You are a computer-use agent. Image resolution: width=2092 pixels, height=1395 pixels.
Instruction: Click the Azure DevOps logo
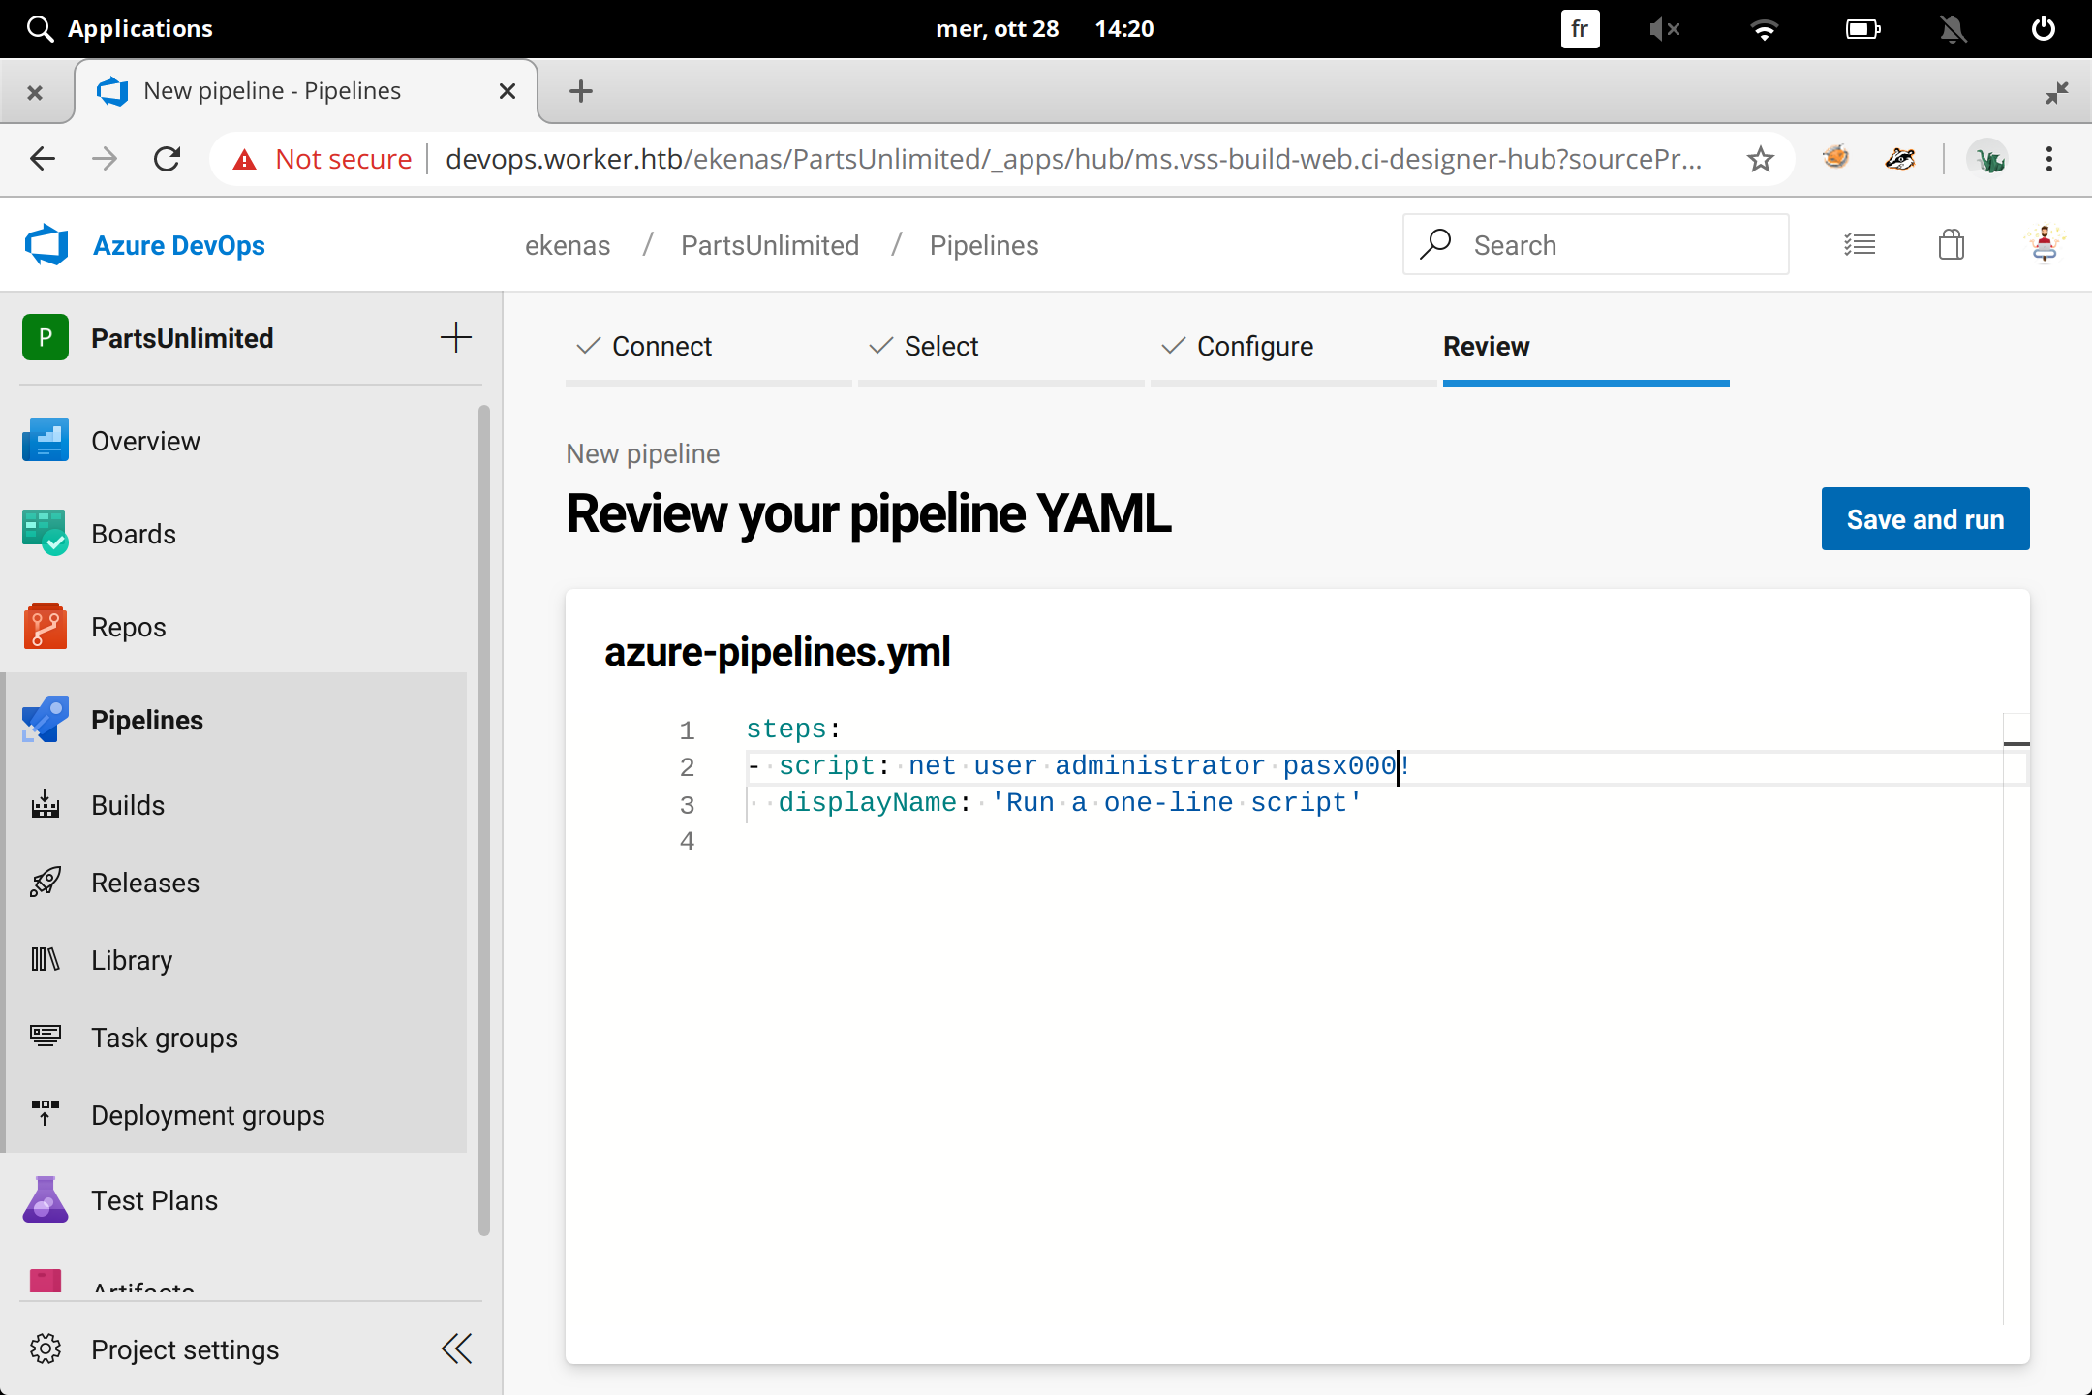point(46,245)
